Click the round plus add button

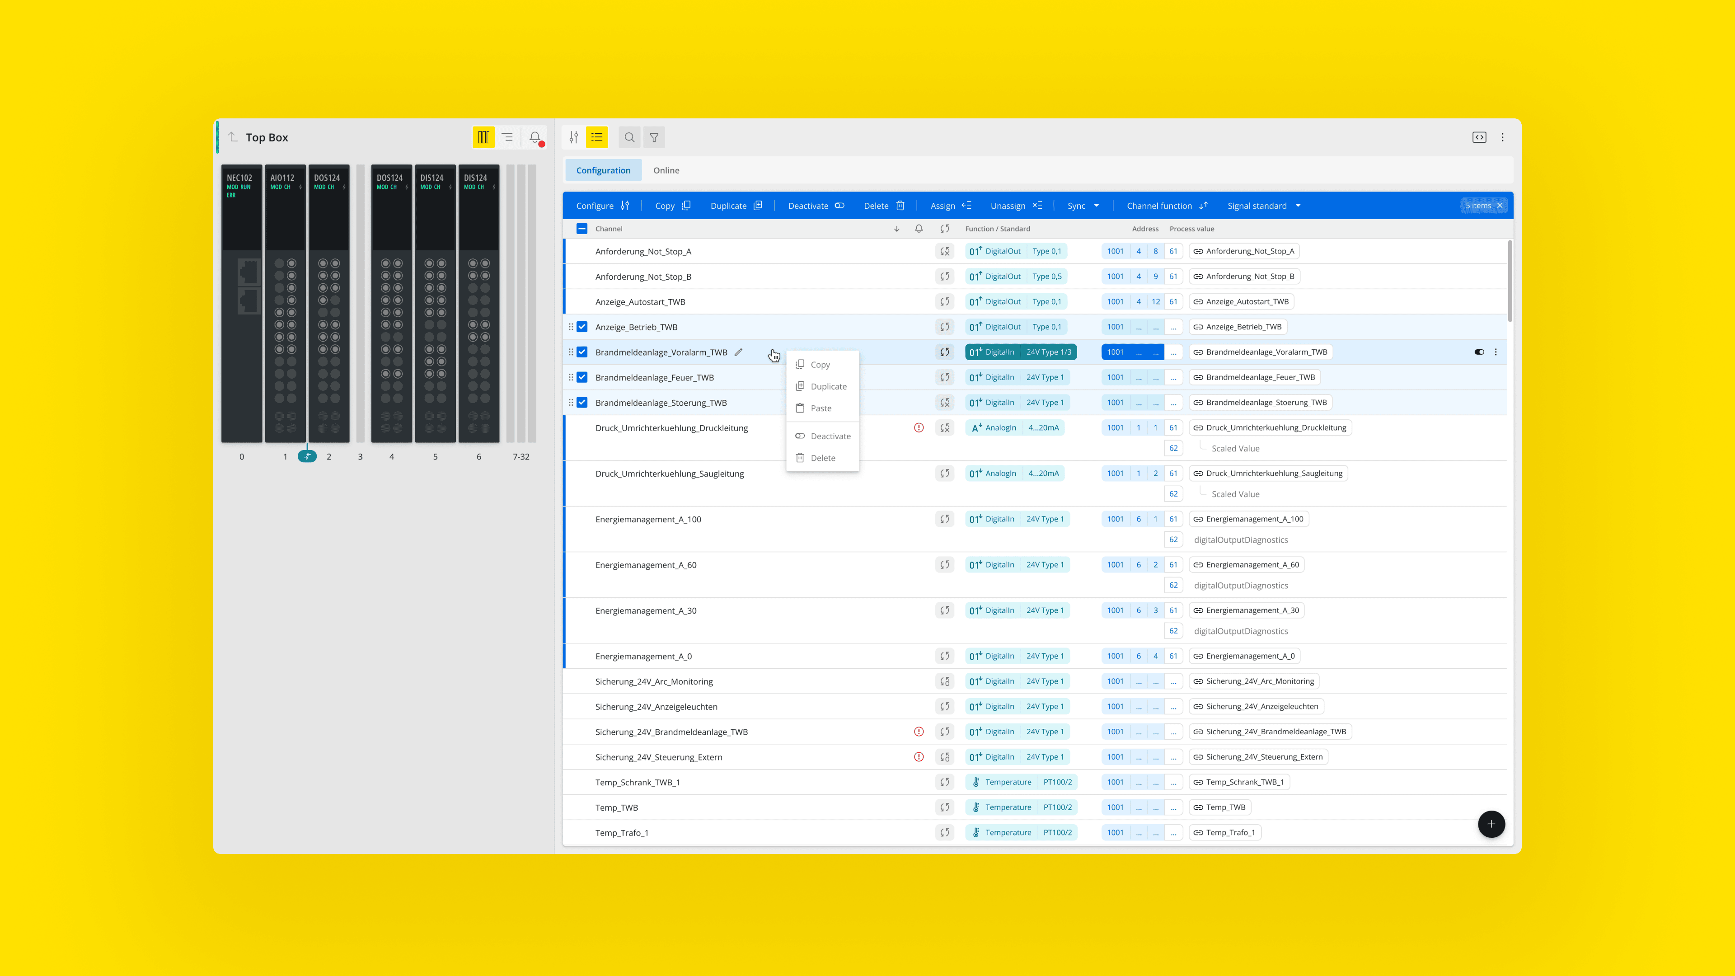click(1491, 824)
